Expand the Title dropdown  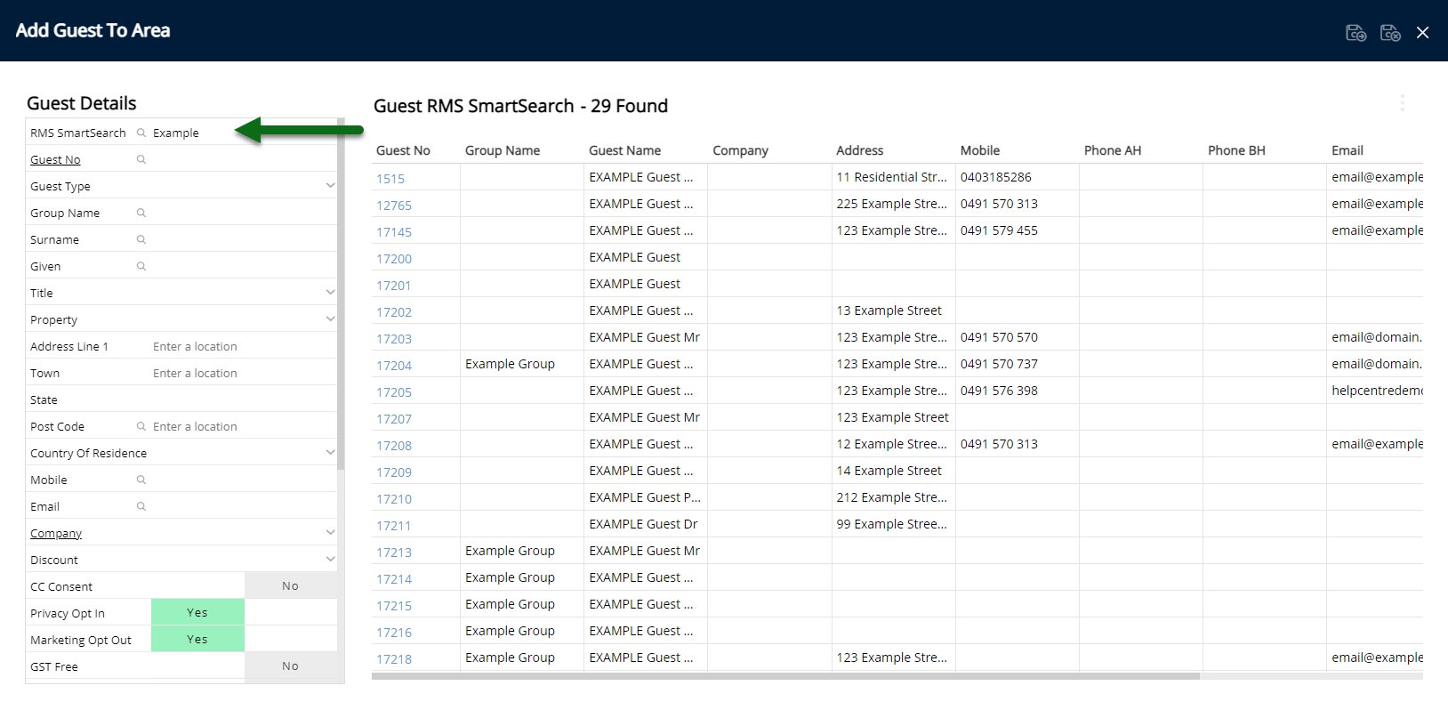tap(330, 293)
